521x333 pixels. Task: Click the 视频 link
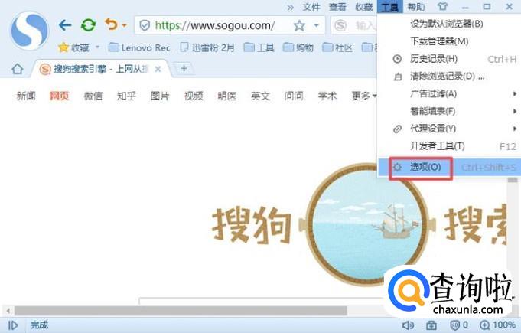pos(194,96)
